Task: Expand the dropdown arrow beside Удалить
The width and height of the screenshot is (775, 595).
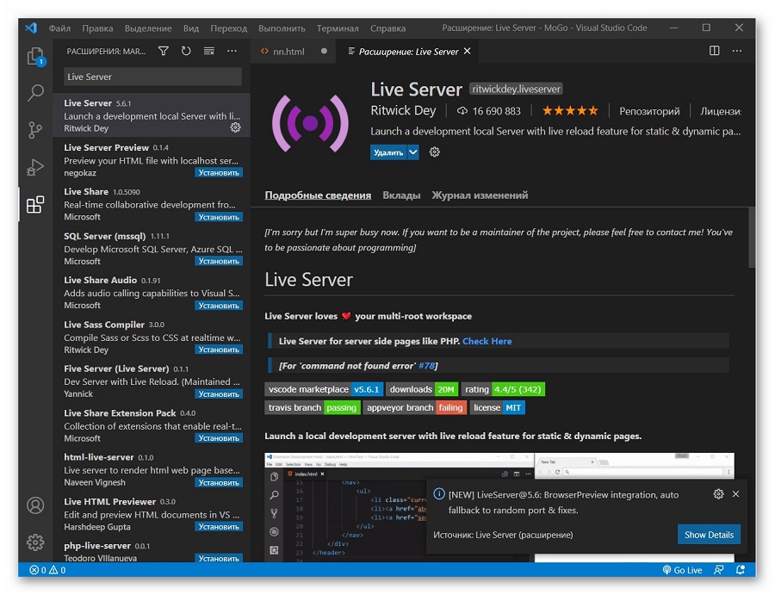Action: coord(413,152)
